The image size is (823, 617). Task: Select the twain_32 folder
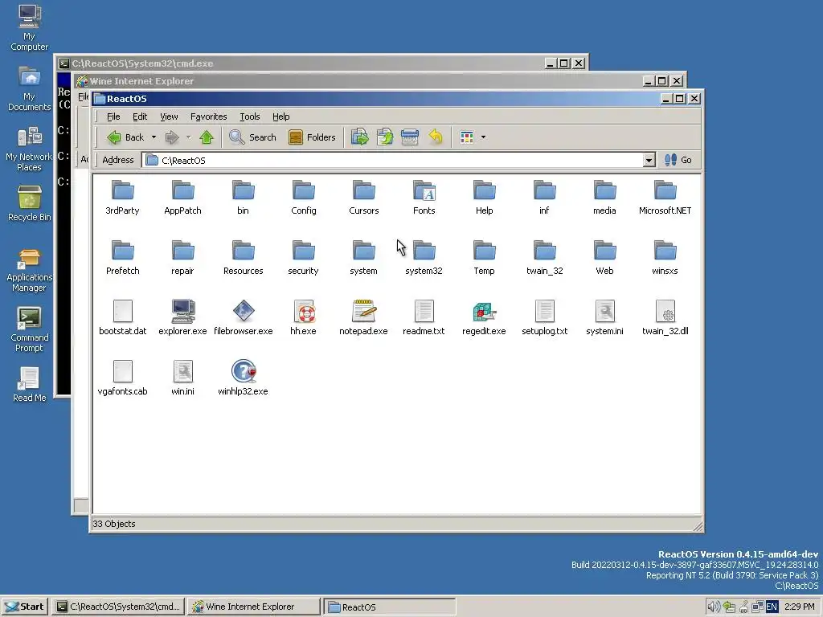pyautogui.click(x=544, y=257)
